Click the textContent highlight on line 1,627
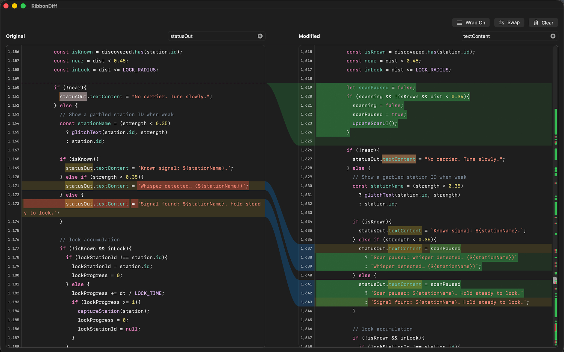The image size is (564, 352). (399, 159)
